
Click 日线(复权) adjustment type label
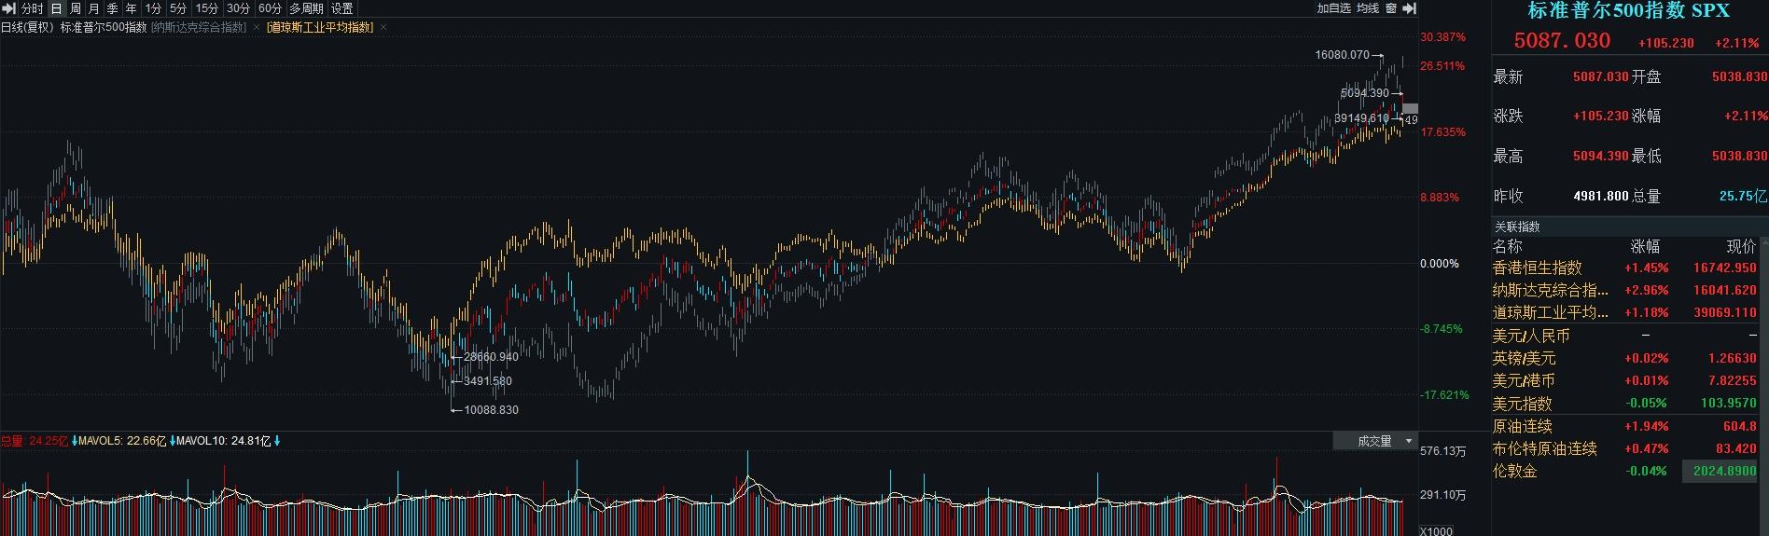coord(25,28)
